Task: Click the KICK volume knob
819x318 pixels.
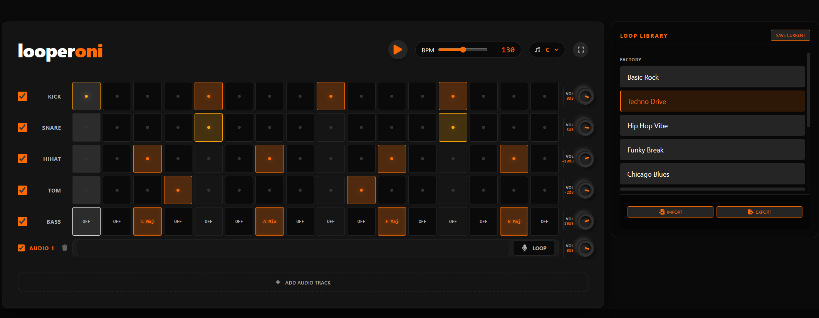Action: 585,96
